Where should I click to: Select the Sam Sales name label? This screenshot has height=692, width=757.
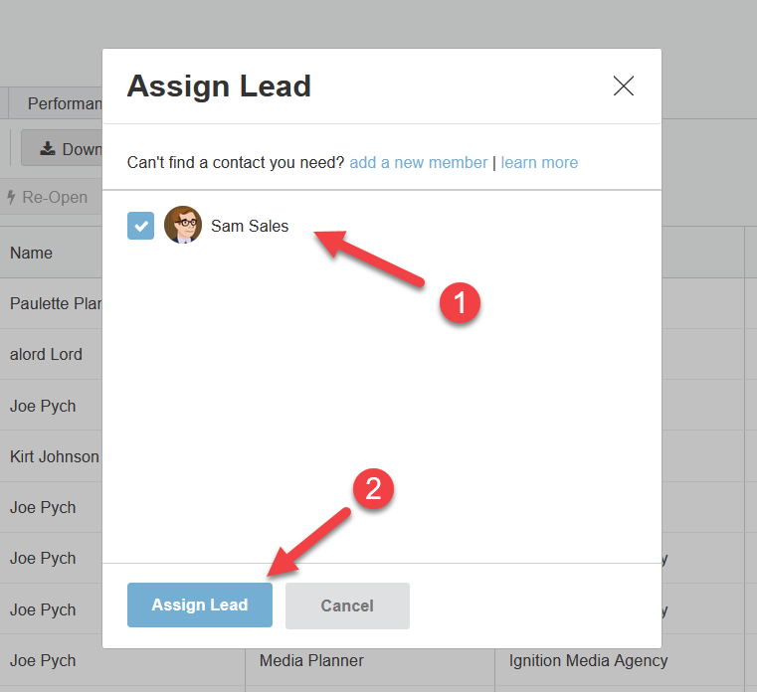pyautogui.click(x=250, y=227)
